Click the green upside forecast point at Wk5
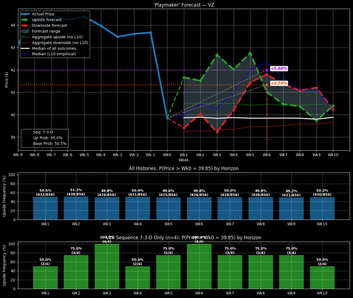353x298 pixels. pos(250,53)
